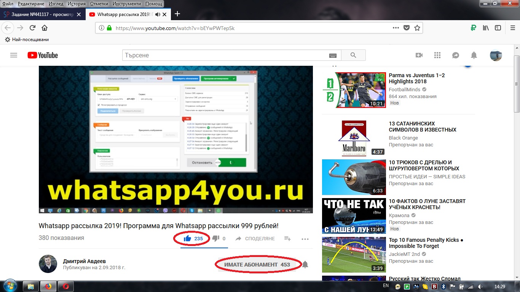Open Крамола channel name
520x292 pixels.
point(399,215)
